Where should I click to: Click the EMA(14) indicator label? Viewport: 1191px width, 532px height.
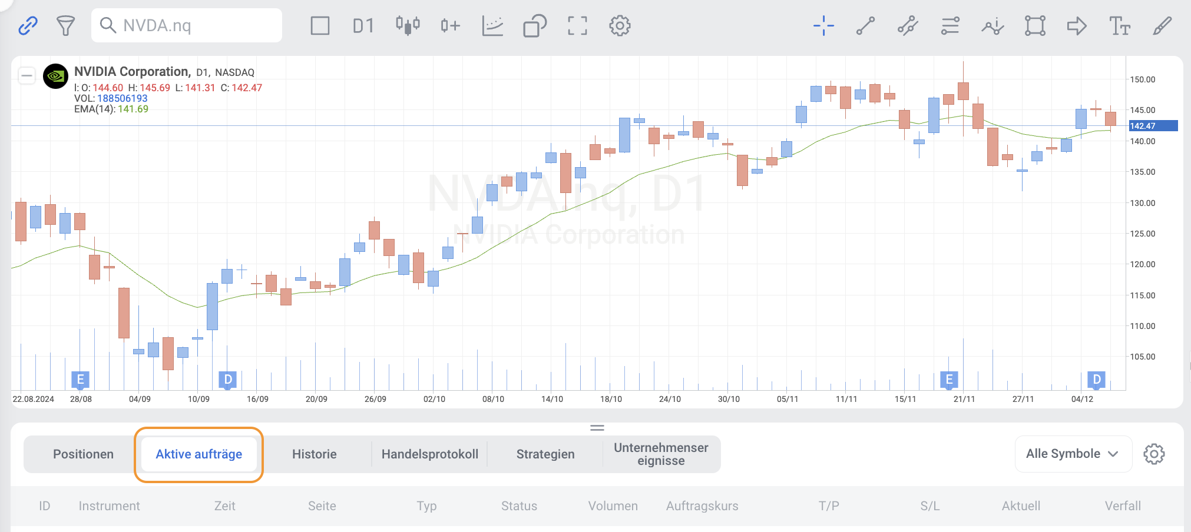point(111,109)
